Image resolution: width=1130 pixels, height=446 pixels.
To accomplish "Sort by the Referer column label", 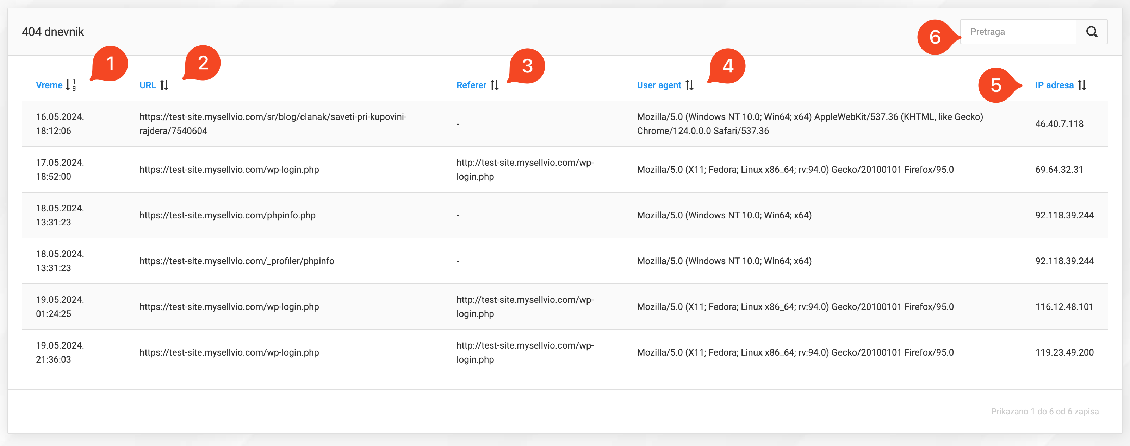I will click(x=471, y=85).
